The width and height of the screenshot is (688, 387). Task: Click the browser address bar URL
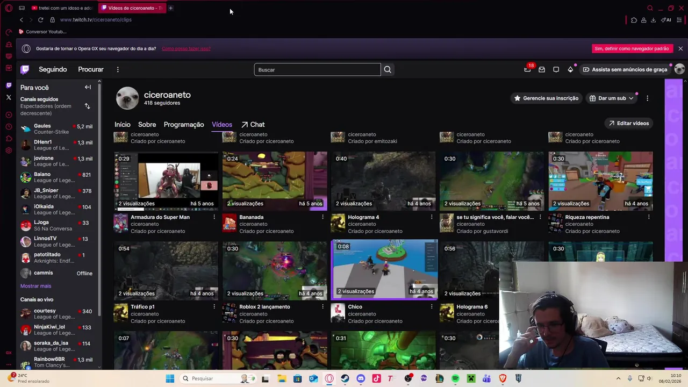point(96,20)
